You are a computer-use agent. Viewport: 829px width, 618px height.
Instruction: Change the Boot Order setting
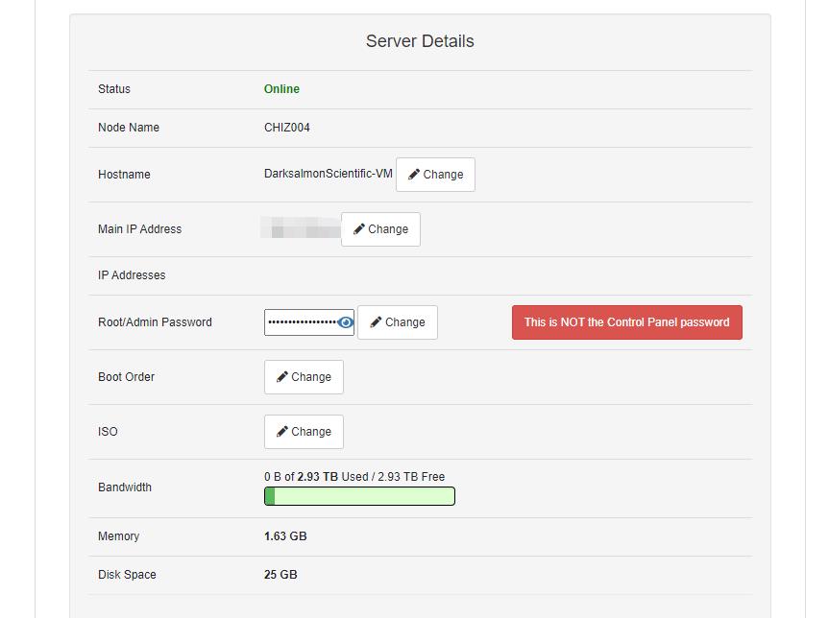[304, 377]
